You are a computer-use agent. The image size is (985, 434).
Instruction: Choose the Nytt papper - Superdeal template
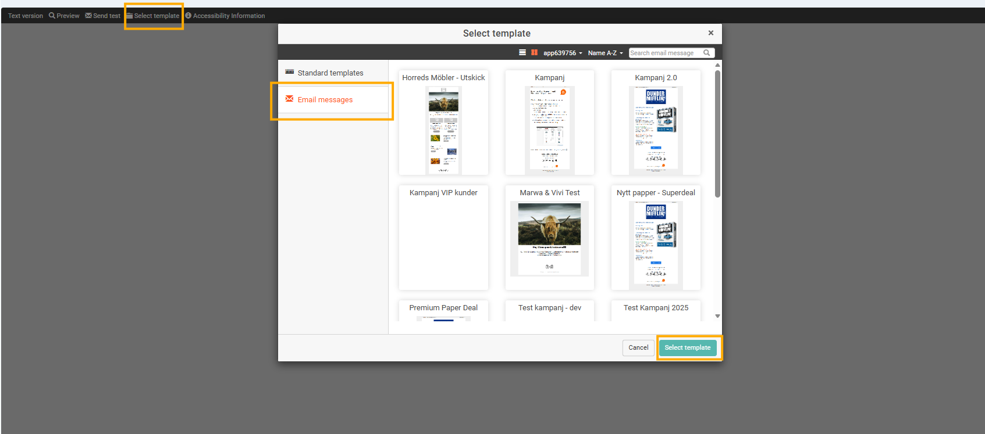tap(656, 238)
